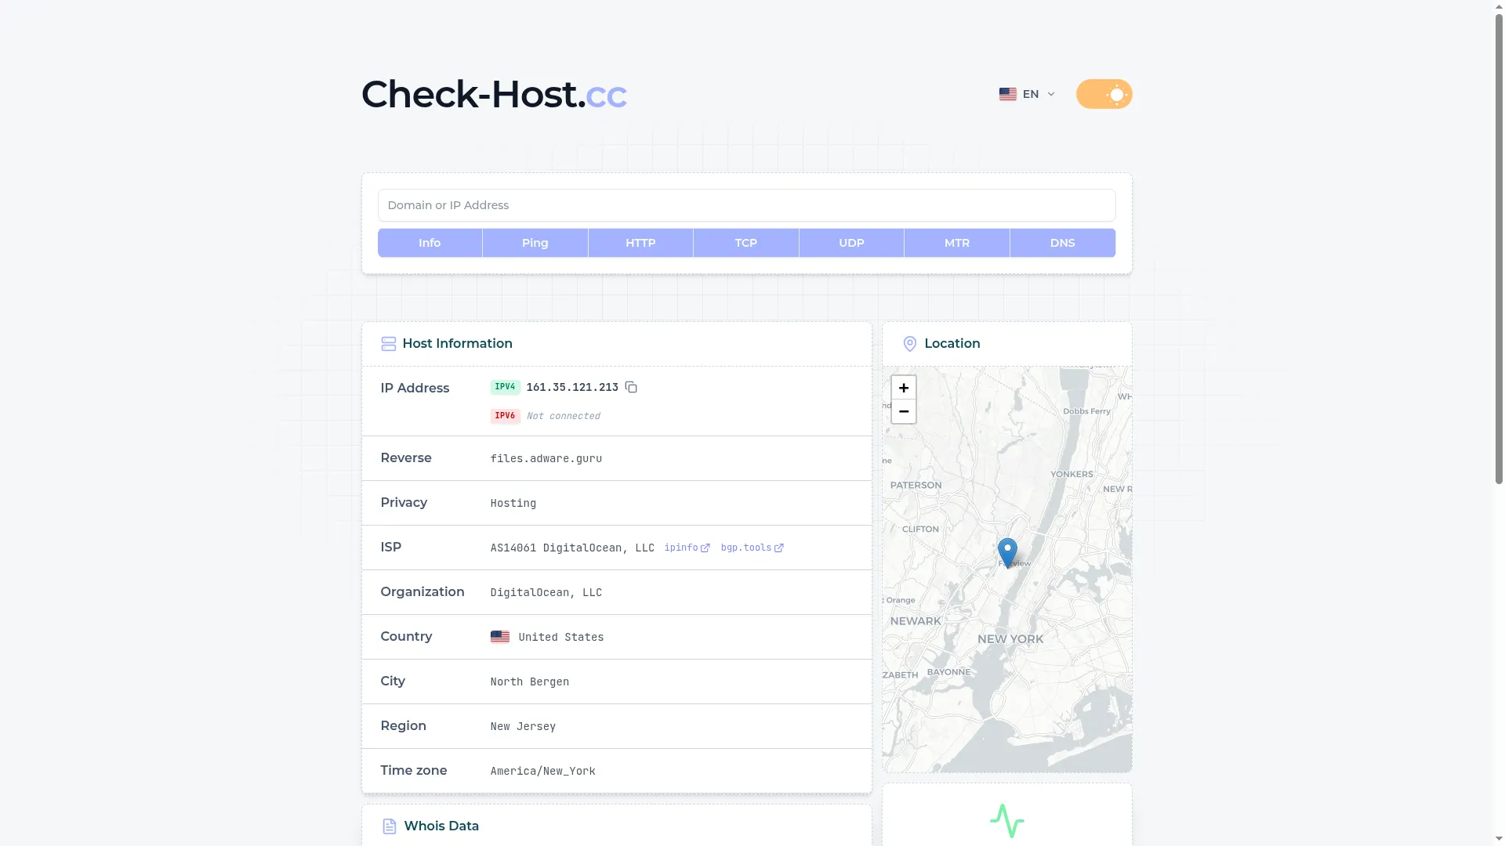The height and width of the screenshot is (846, 1505).
Task: Click the Whois Data document icon
Action: click(x=389, y=826)
